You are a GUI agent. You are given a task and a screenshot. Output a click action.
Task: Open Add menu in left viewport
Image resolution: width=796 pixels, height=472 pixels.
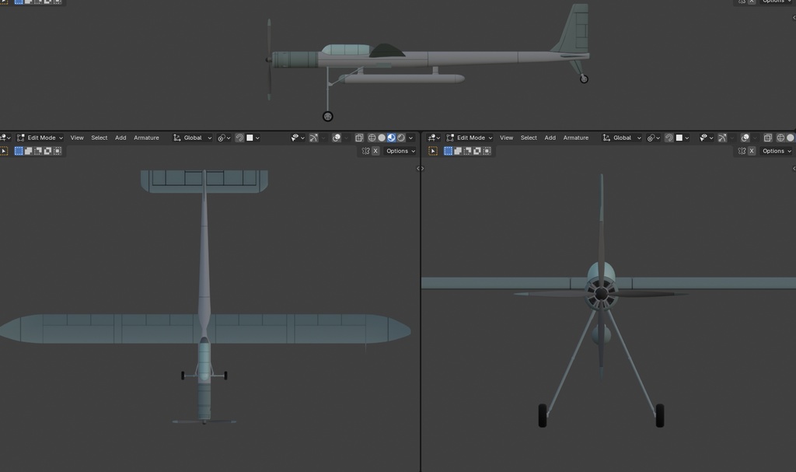tap(120, 138)
